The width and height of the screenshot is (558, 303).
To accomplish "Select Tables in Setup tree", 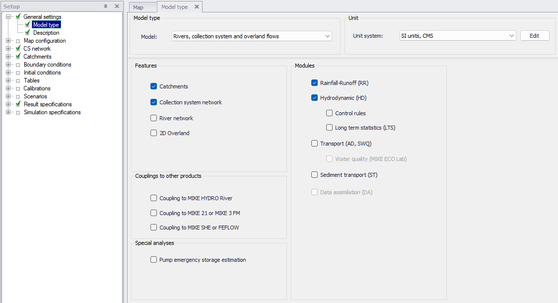I will tap(32, 80).
